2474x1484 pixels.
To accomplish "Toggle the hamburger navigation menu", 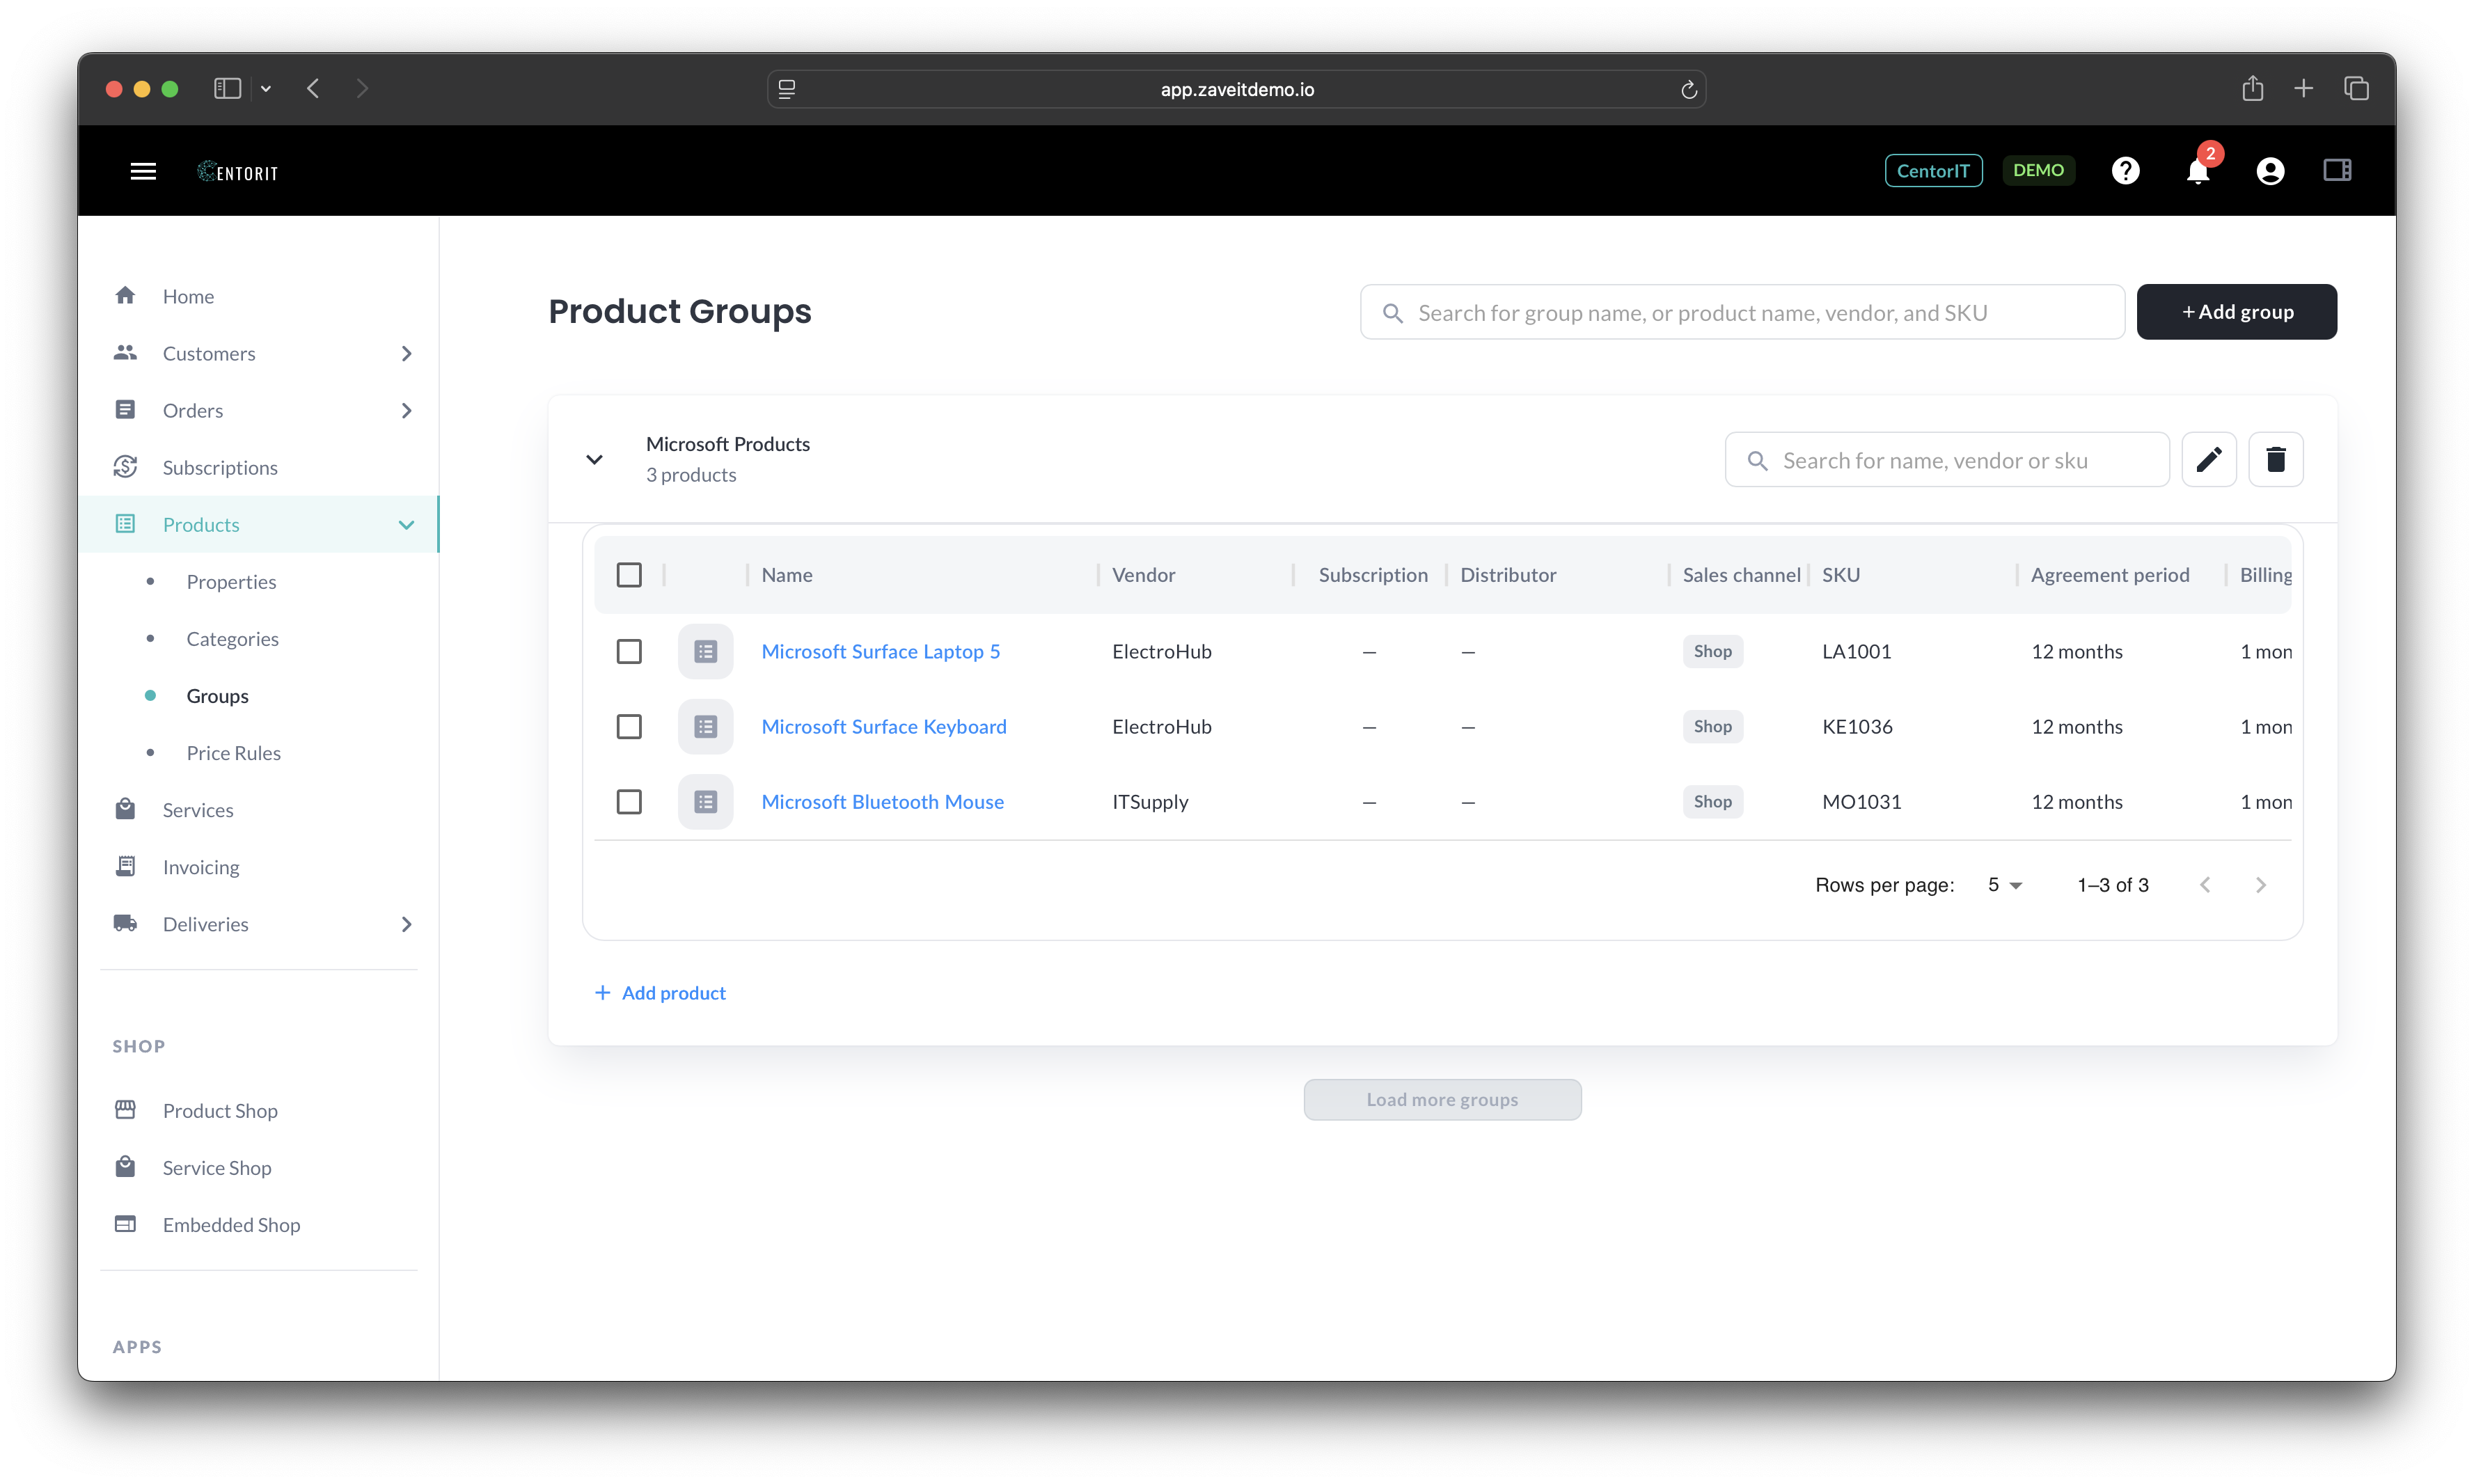I will coord(143,172).
